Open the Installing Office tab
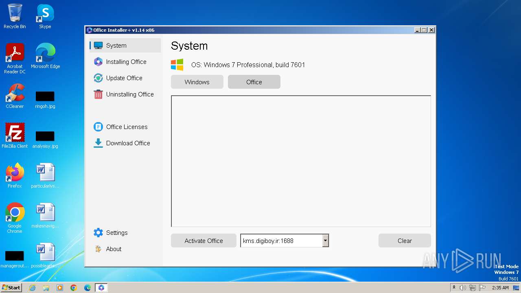Viewport: 521px width, 293px height. tap(125, 62)
